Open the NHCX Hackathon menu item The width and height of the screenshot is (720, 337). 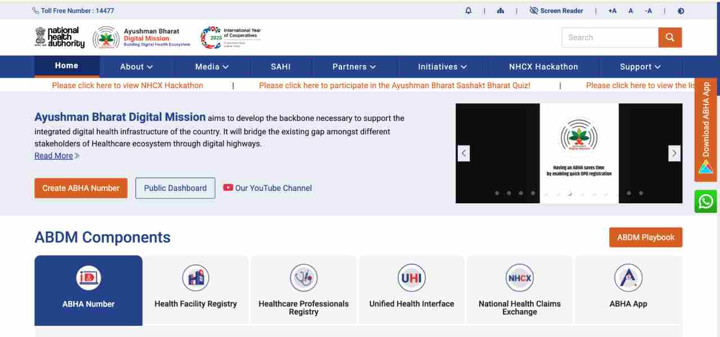[x=543, y=67]
